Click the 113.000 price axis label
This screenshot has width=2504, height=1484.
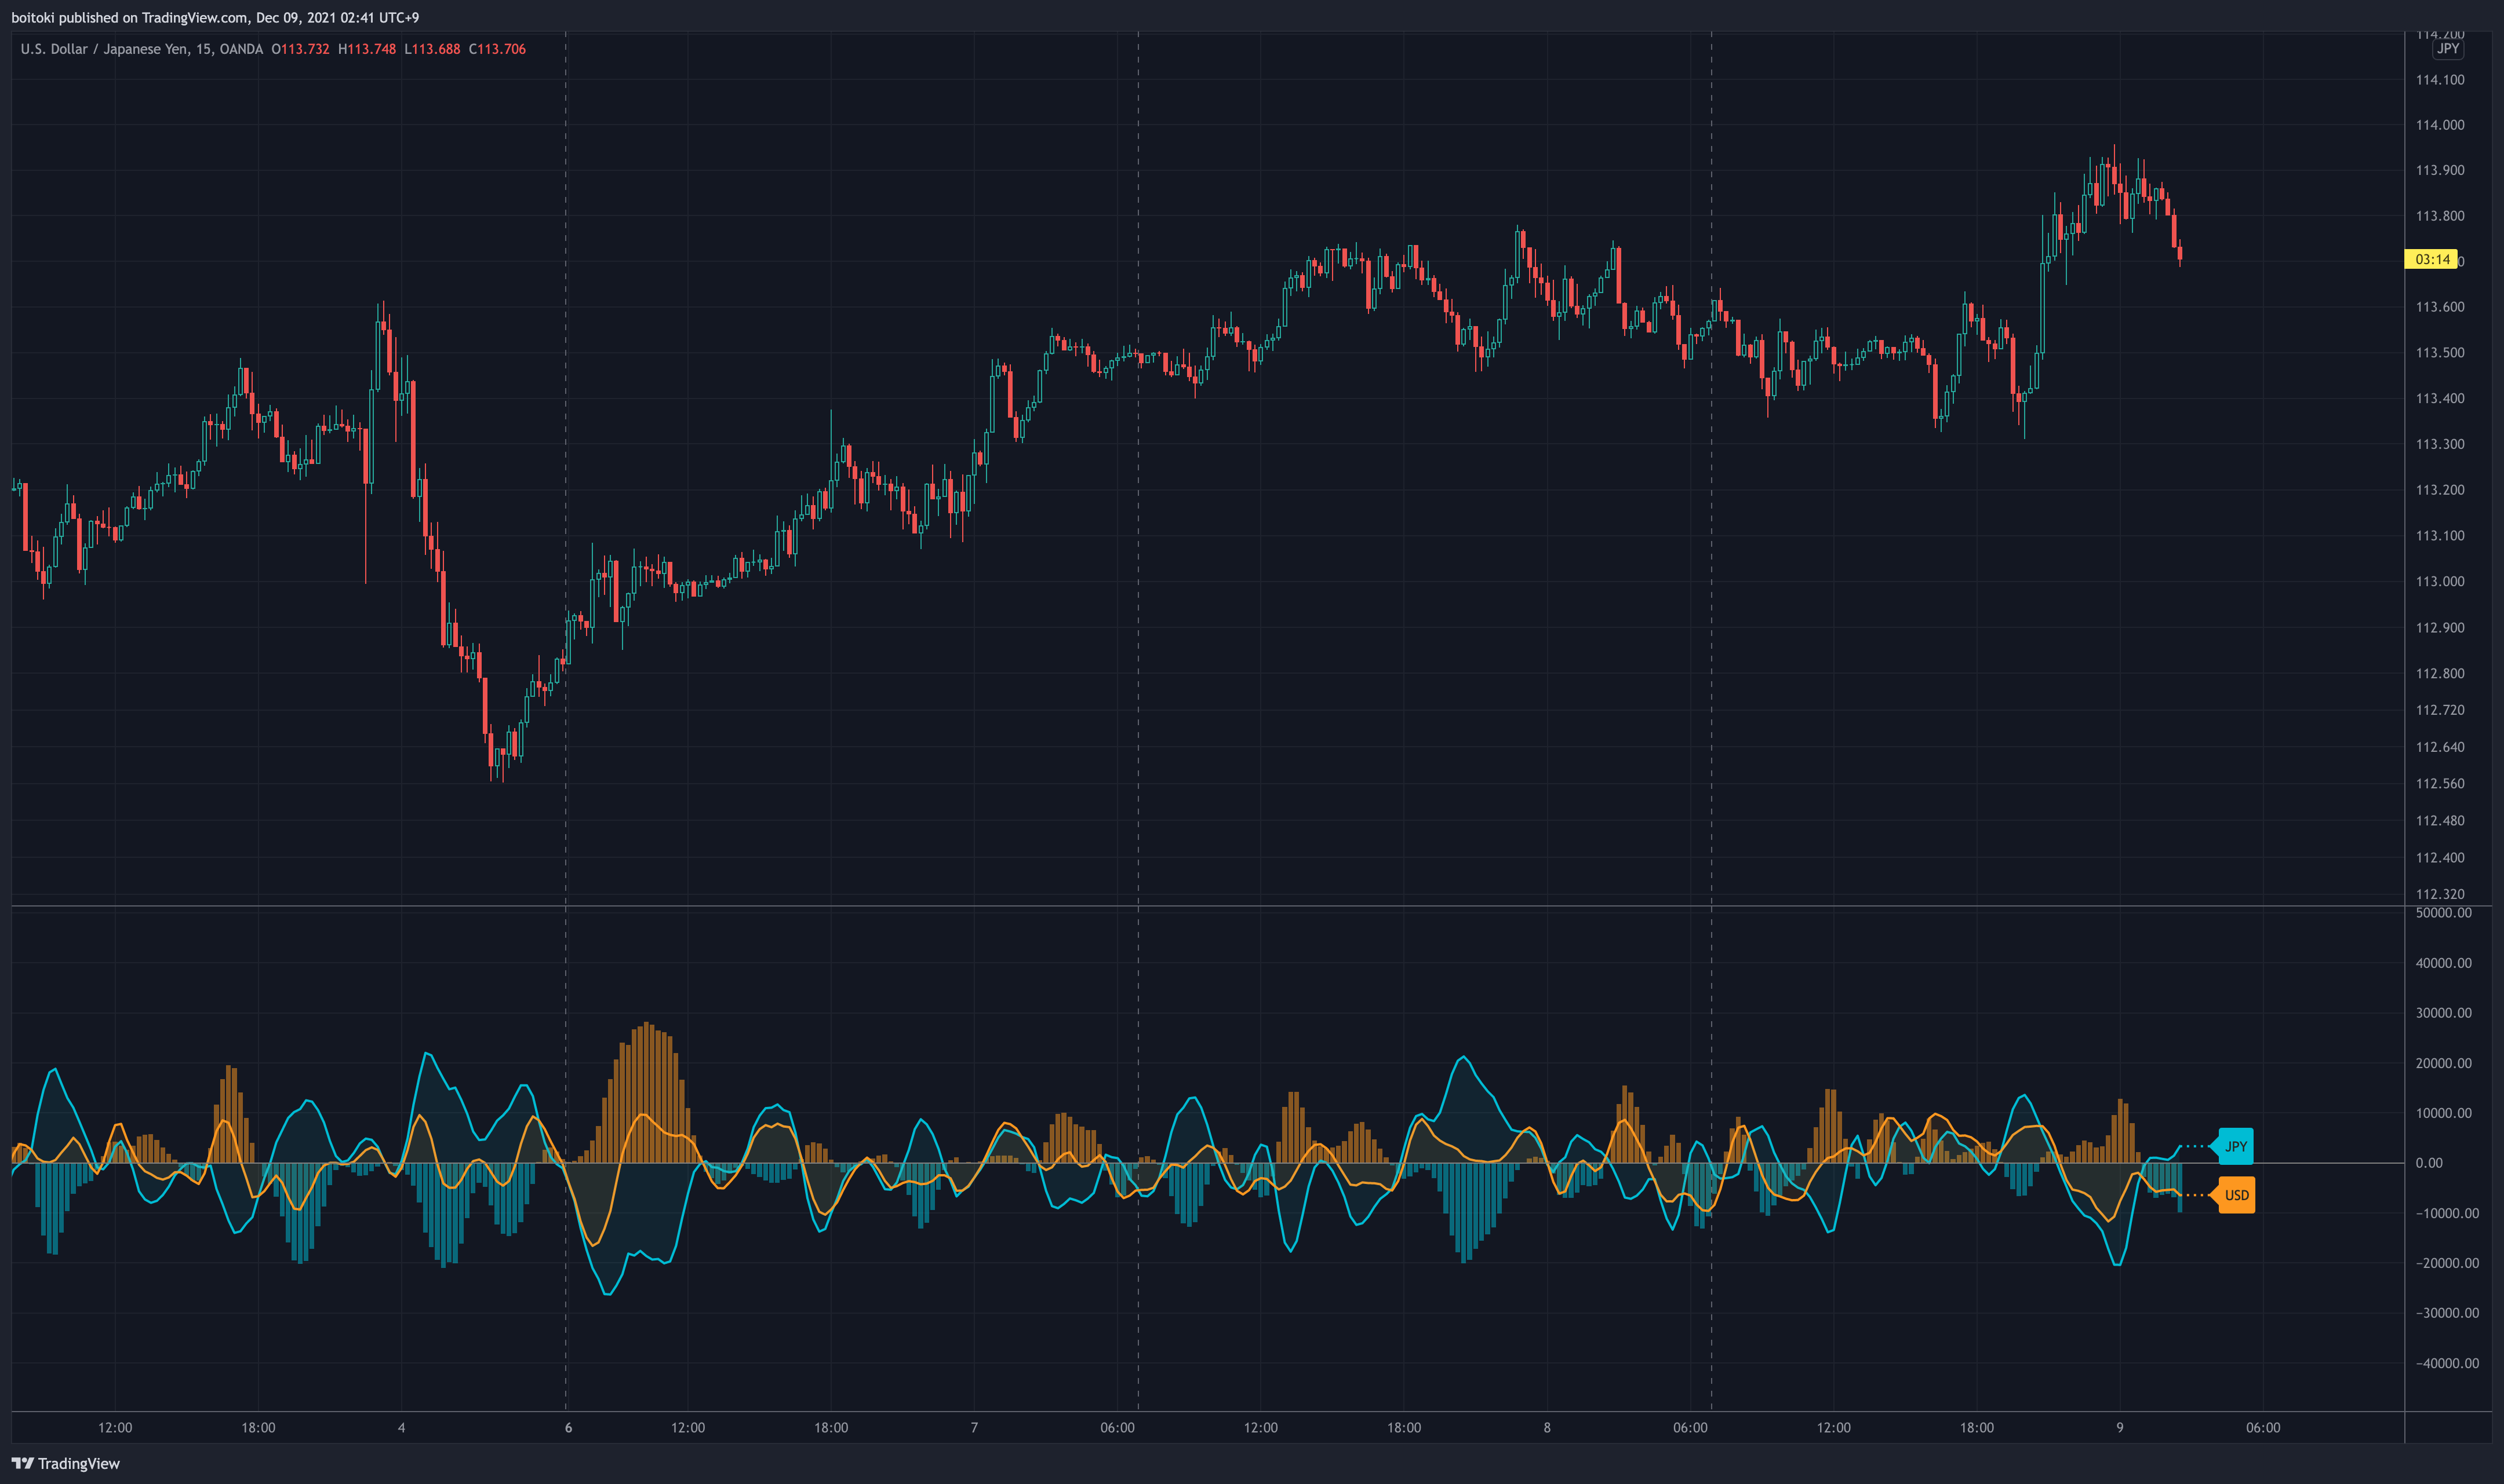2440,581
